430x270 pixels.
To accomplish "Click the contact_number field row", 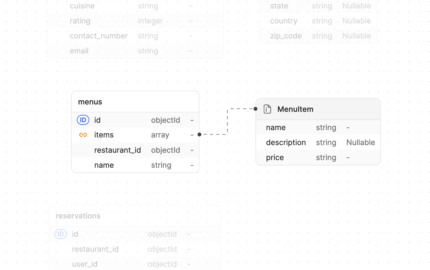I will point(135,36).
